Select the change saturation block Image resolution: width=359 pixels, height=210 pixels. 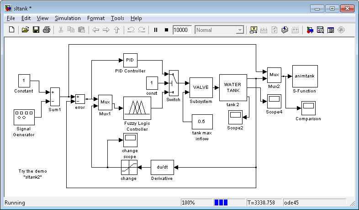click(x=129, y=167)
